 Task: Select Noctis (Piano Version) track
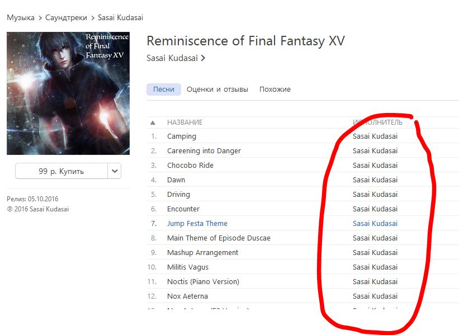point(203,282)
